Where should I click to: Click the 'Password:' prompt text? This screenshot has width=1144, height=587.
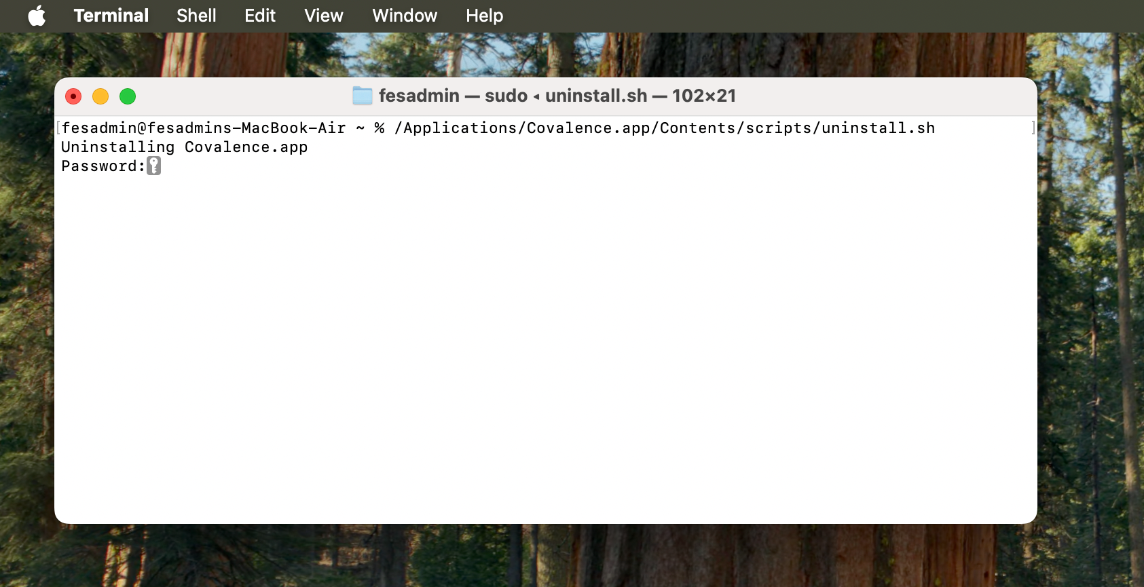pos(103,166)
